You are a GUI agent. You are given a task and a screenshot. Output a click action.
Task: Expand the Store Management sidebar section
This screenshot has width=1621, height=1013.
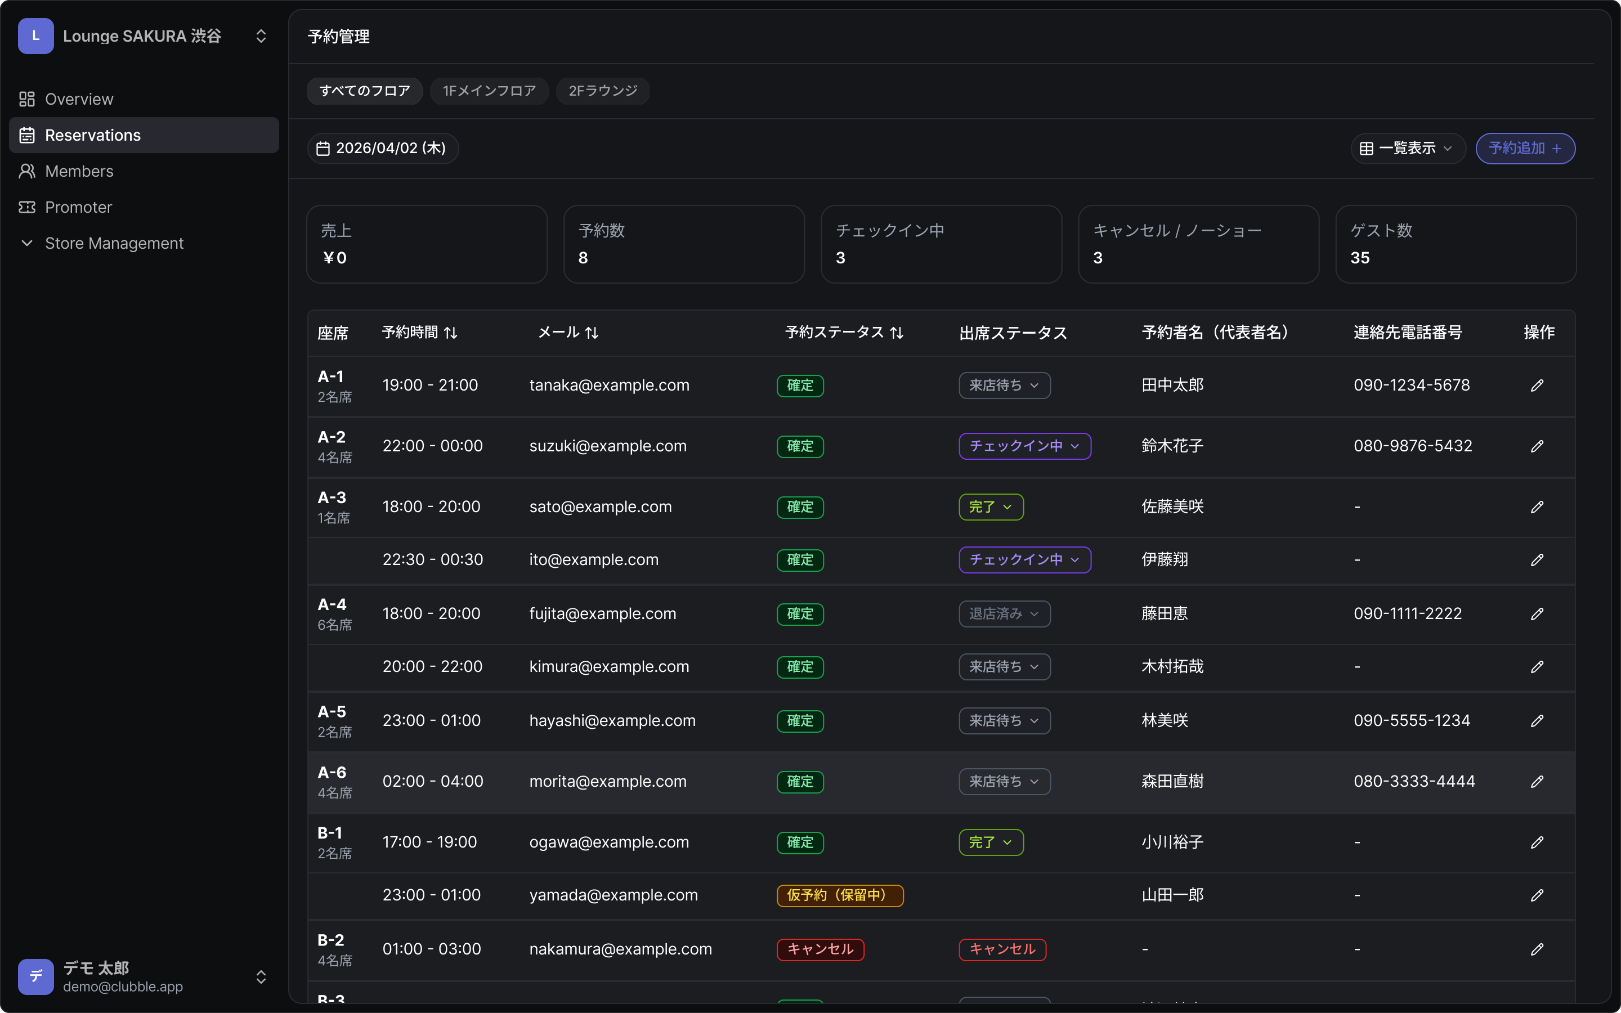click(114, 243)
